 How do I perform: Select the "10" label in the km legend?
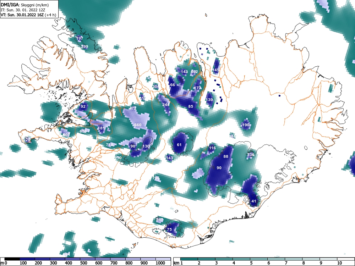(x=339, y=263)
